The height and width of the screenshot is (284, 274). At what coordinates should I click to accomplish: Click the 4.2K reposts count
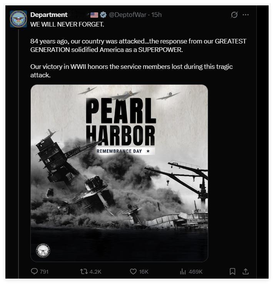click(x=95, y=272)
